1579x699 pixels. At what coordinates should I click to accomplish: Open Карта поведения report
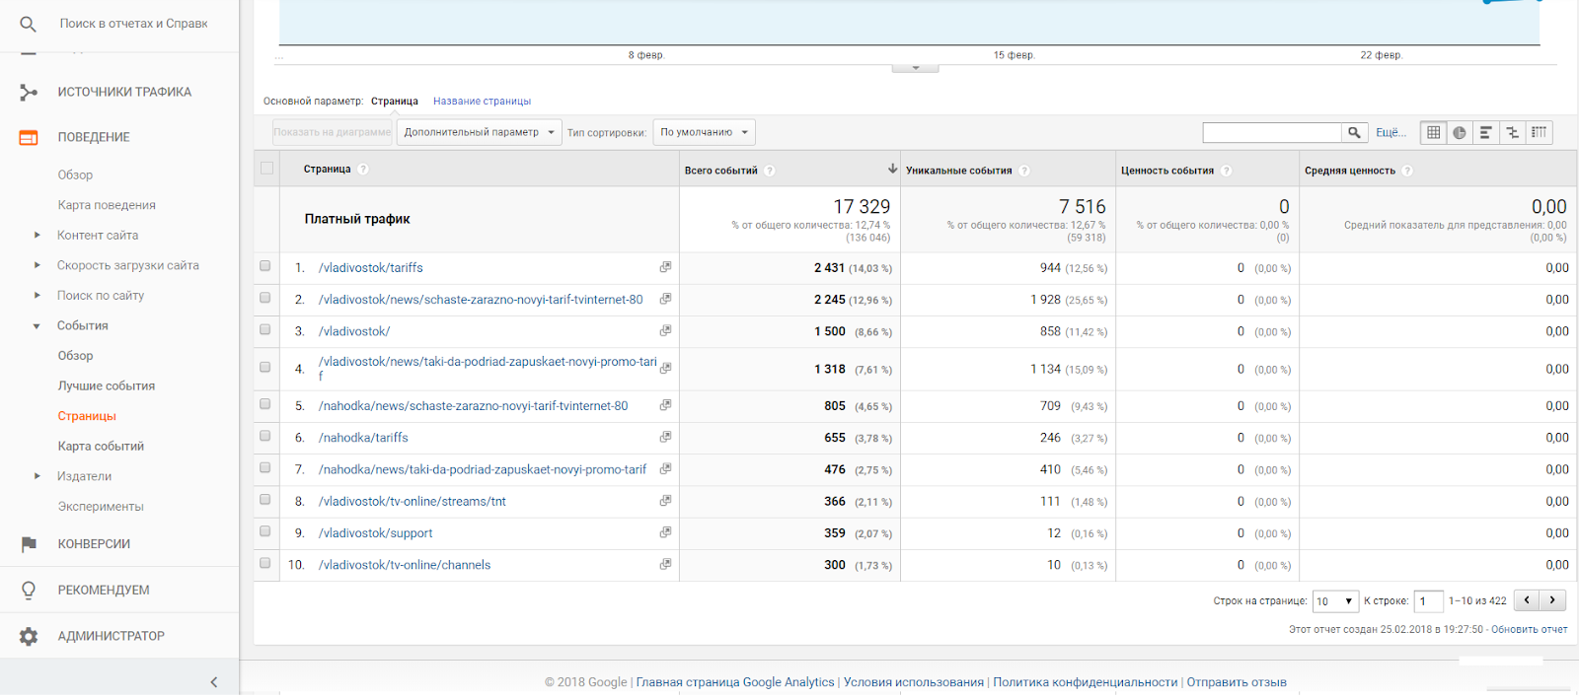click(107, 205)
